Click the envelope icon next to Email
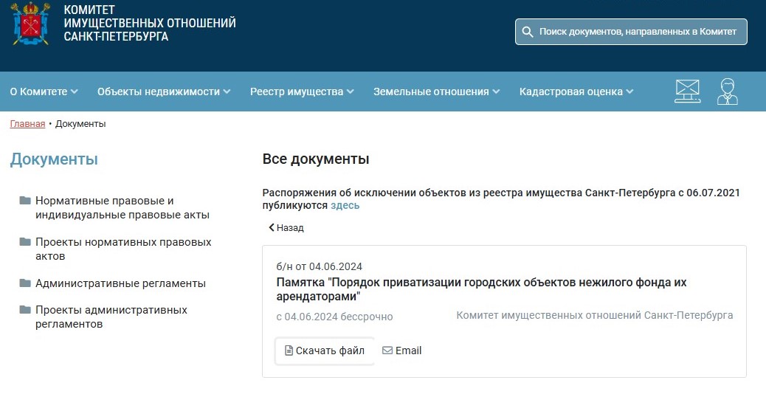Screen dimensions: 766x397 pyautogui.click(x=387, y=350)
